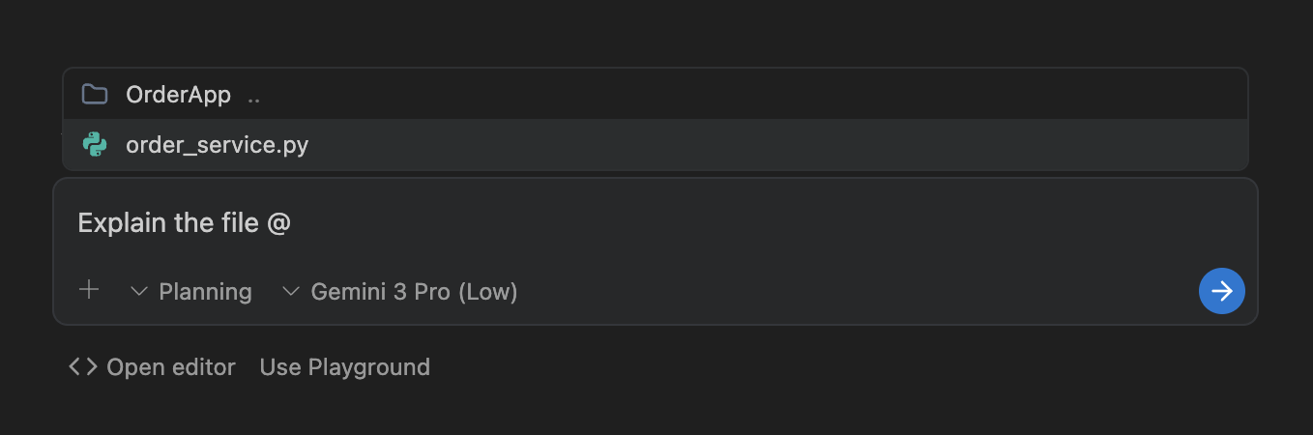Image resolution: width=1313 pixels, height=435 pixels.
Task: Click empty space right of the model selector
Action: pyautogui.click(x=822, y=292)
